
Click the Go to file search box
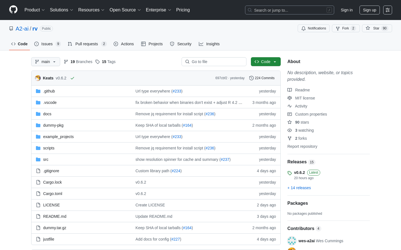click(214, 62)
